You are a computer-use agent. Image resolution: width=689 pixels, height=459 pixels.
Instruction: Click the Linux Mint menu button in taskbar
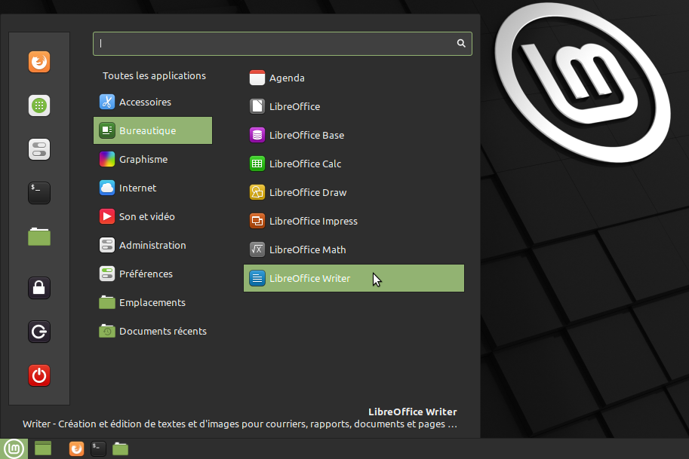coord(14,448)
